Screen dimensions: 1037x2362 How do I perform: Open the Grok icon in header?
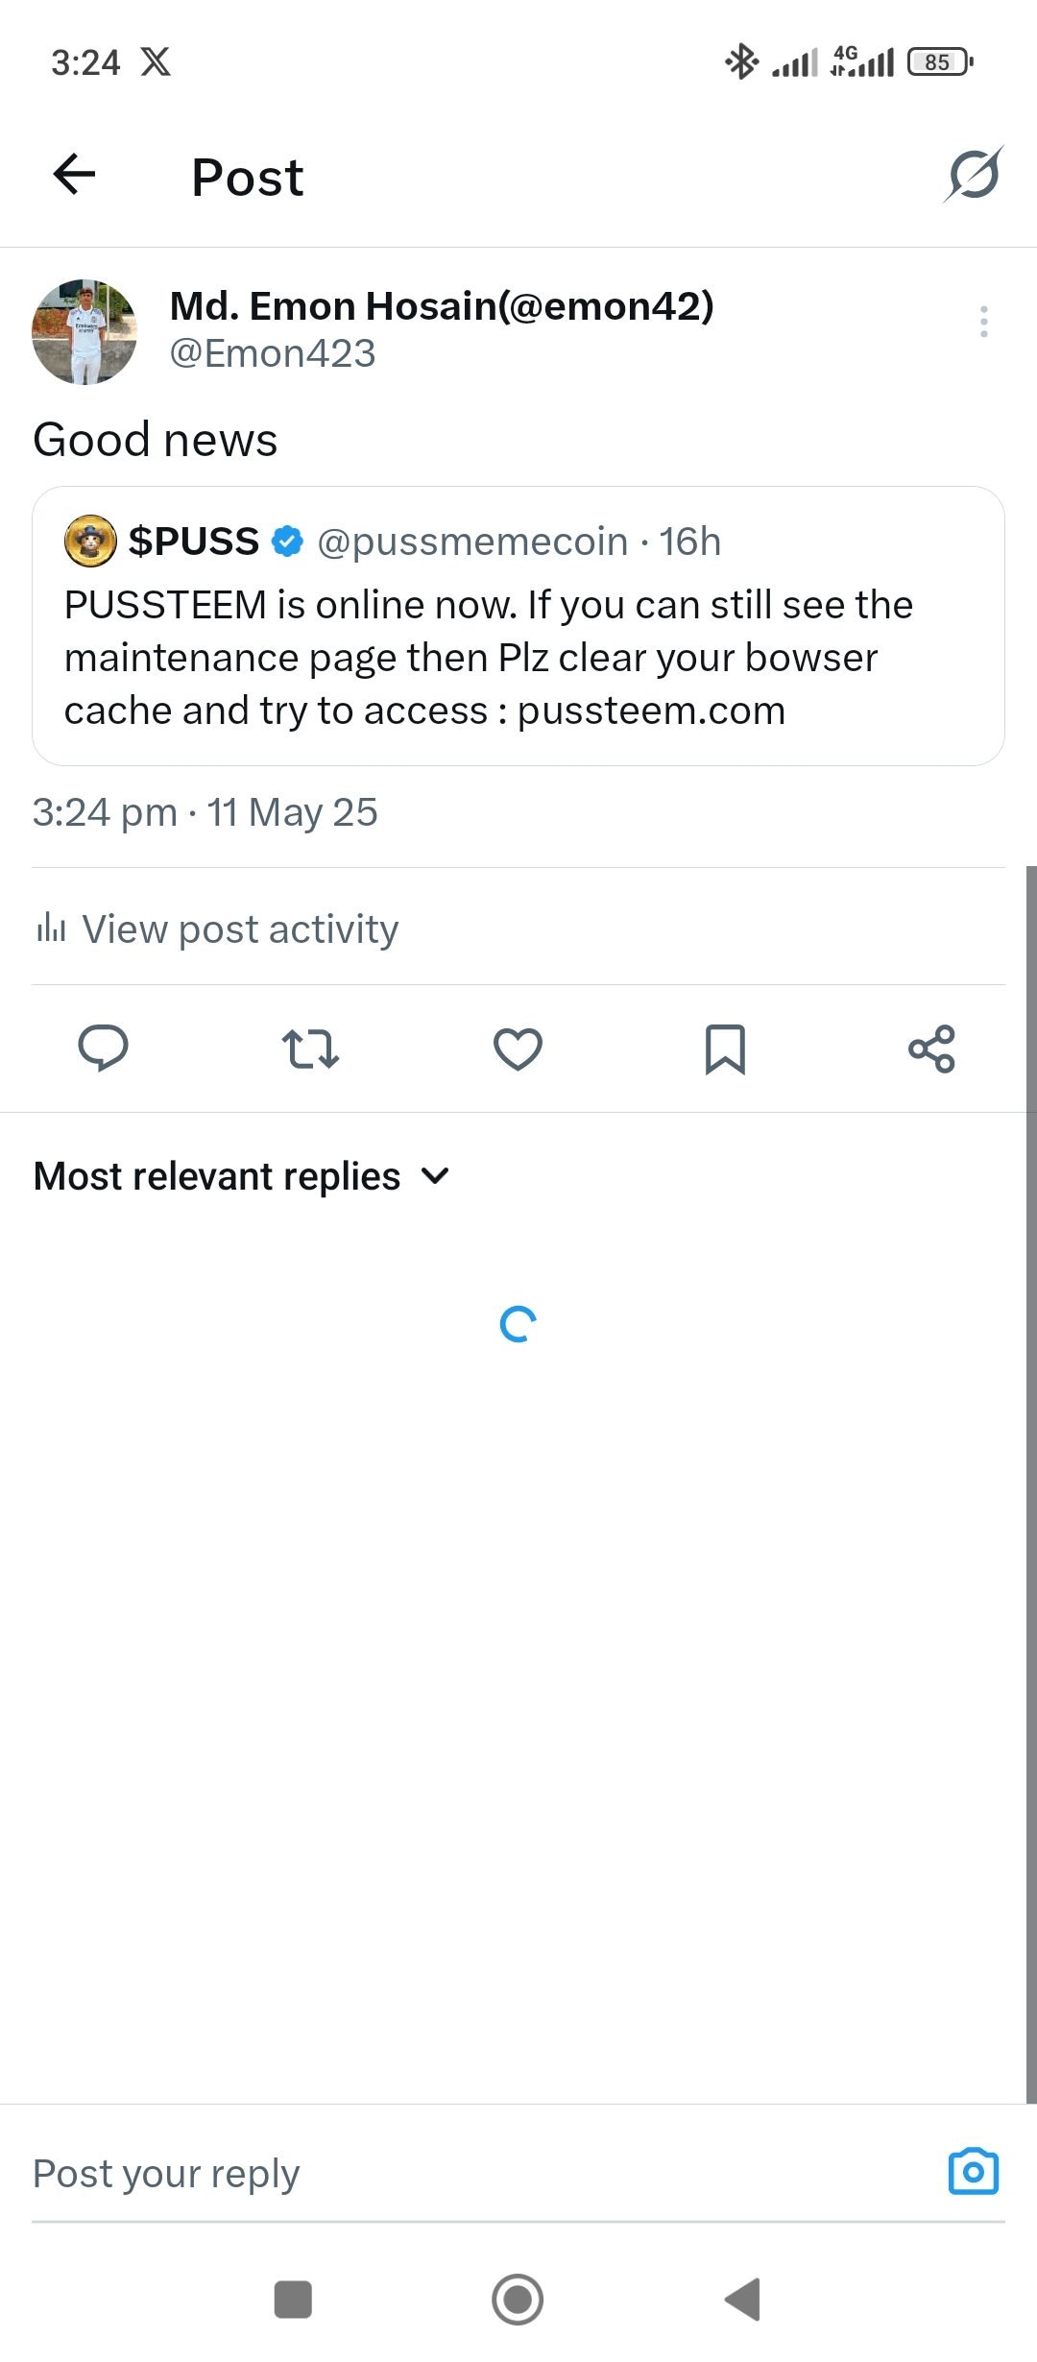[973, 175]
